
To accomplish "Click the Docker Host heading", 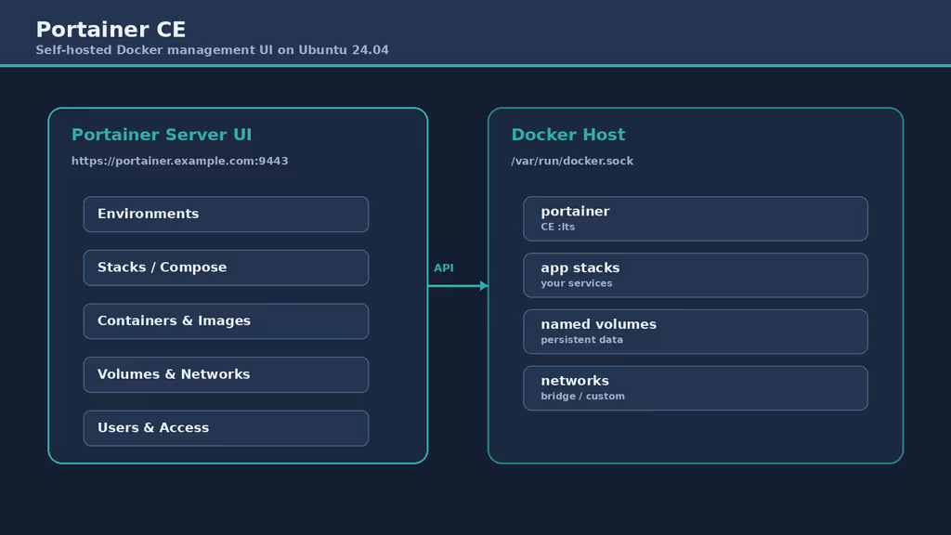I will pyautogui.click(x=567, y=135).
